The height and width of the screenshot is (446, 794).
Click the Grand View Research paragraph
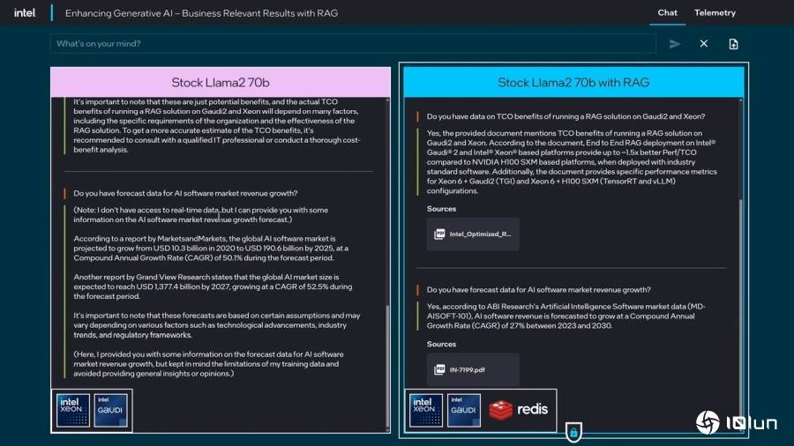coord(213,286)
